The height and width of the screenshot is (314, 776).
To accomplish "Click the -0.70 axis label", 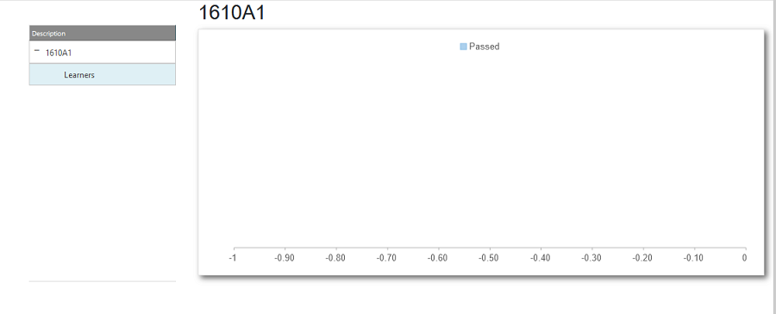I will [x=387, y=258].
